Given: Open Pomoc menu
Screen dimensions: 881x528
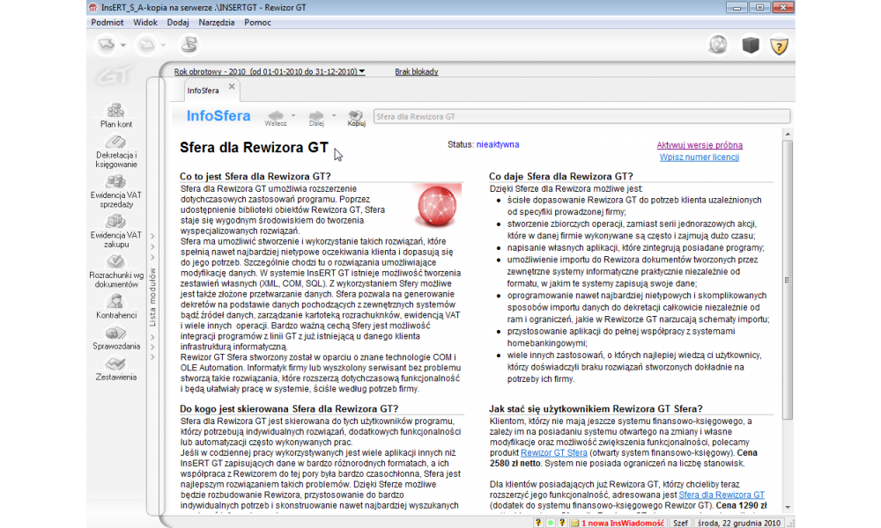Looking at the screenshot, I should tap(257, 23).
